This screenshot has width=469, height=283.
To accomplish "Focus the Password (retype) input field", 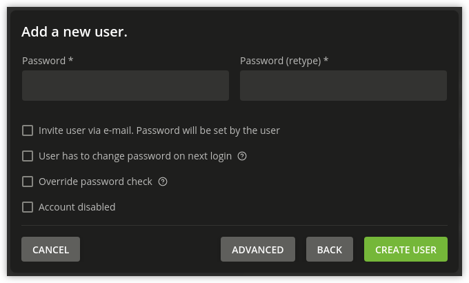I will [x=343, y=86].
